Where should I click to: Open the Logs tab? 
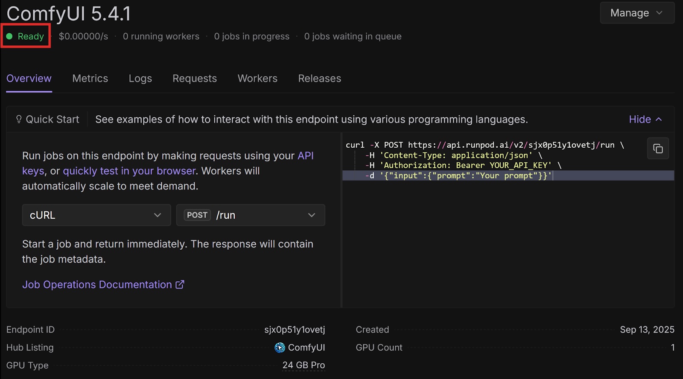[140, 79]
